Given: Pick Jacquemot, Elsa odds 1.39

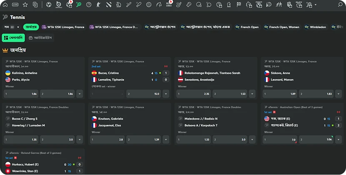Looking at the screenshot, I should pos(146,140).
